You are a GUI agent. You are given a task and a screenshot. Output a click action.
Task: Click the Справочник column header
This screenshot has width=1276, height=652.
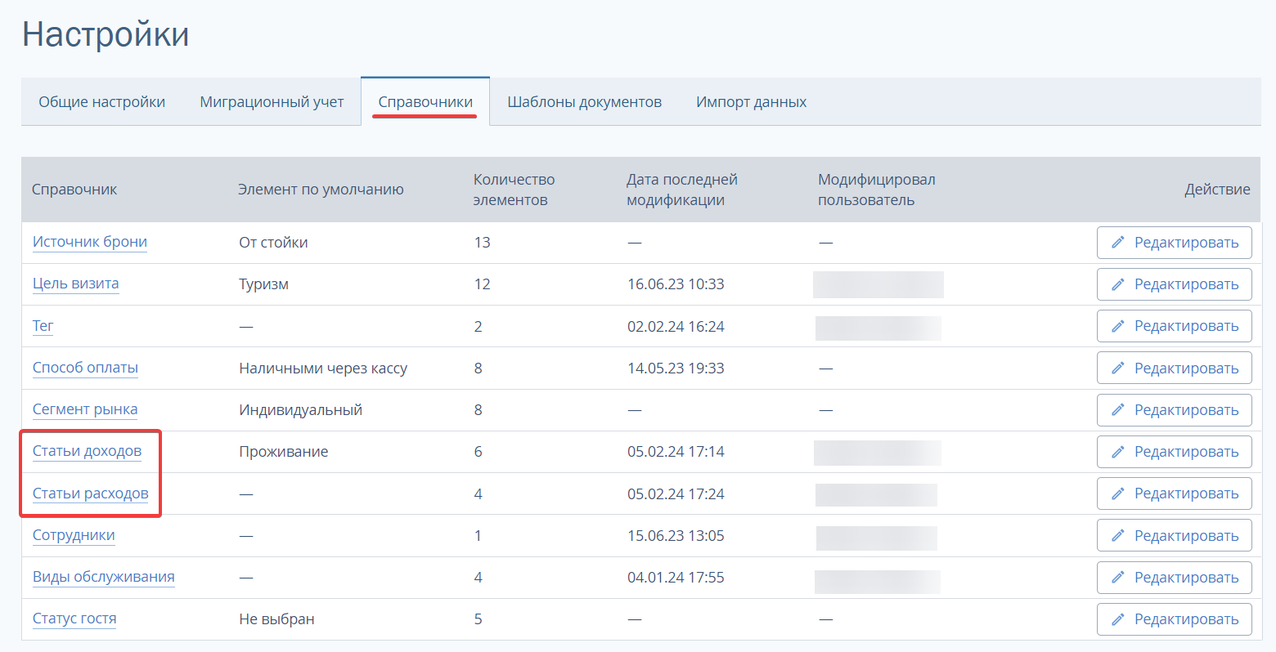pos(74,190)
